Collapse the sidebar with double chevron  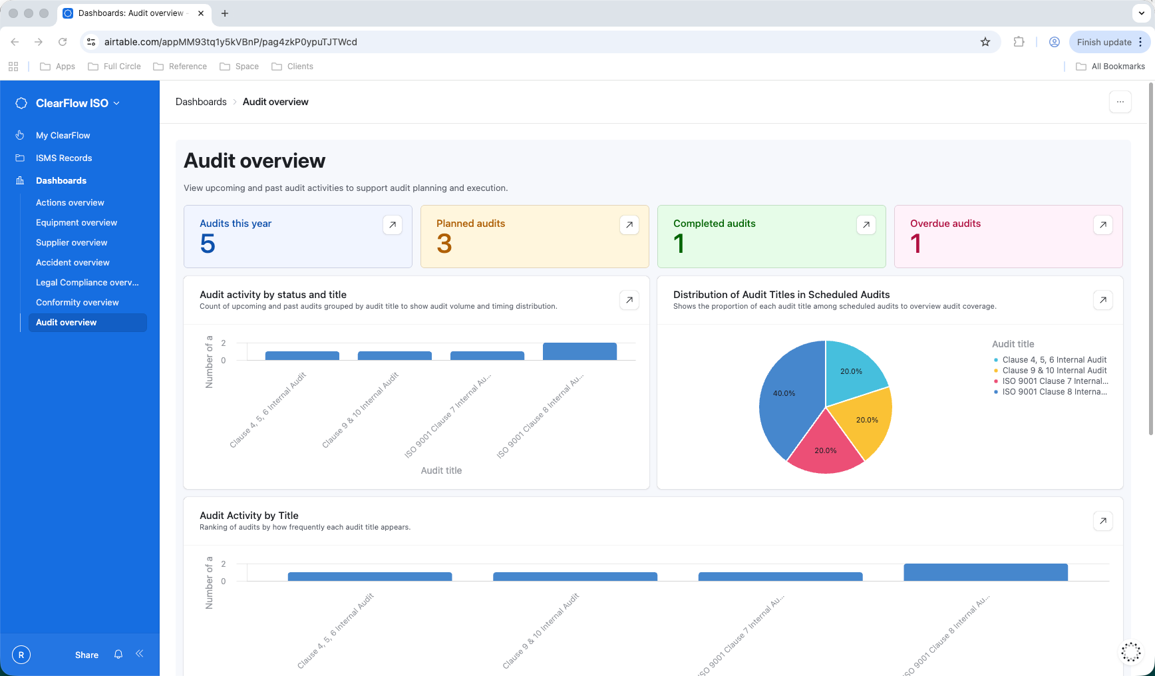click(140, 654)
